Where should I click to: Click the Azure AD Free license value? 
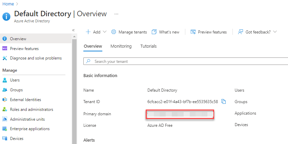pos(160,125)
